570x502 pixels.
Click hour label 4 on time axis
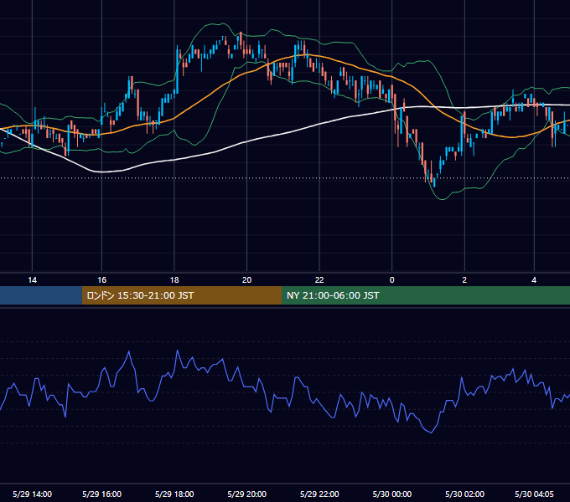tap(534, 280)
